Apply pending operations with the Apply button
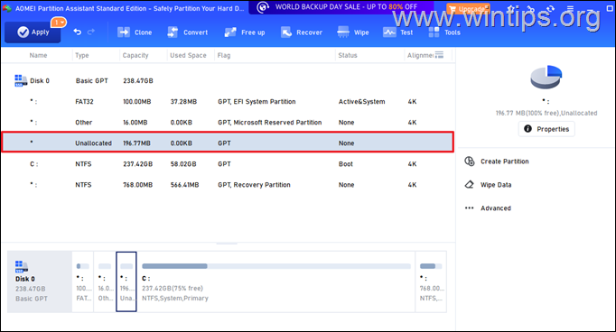Image resolution: width=616 pixels, height=332 pixels. tap(33, 32)
